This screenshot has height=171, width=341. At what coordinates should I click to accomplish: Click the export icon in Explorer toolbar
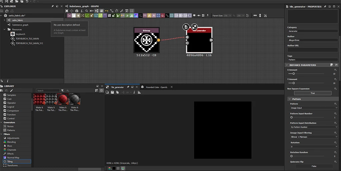(7, 11)
